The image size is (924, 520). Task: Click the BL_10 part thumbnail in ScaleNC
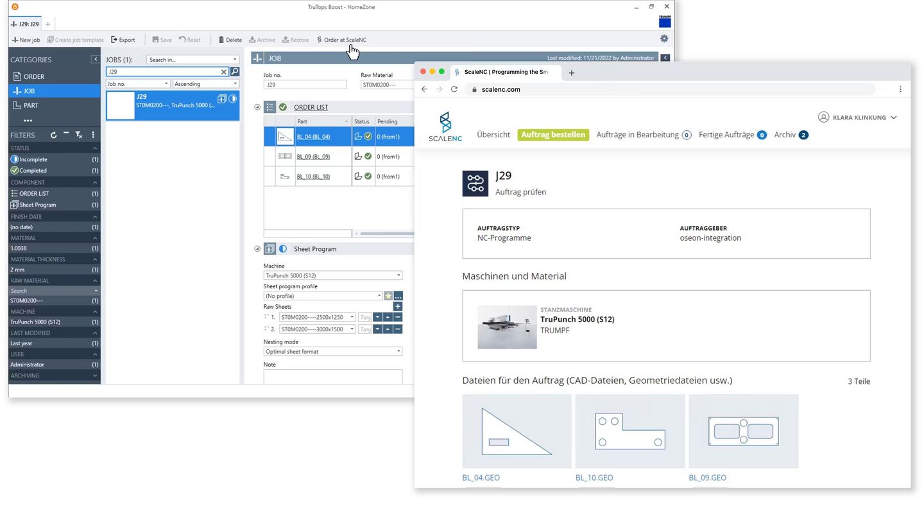pos(629,431)
